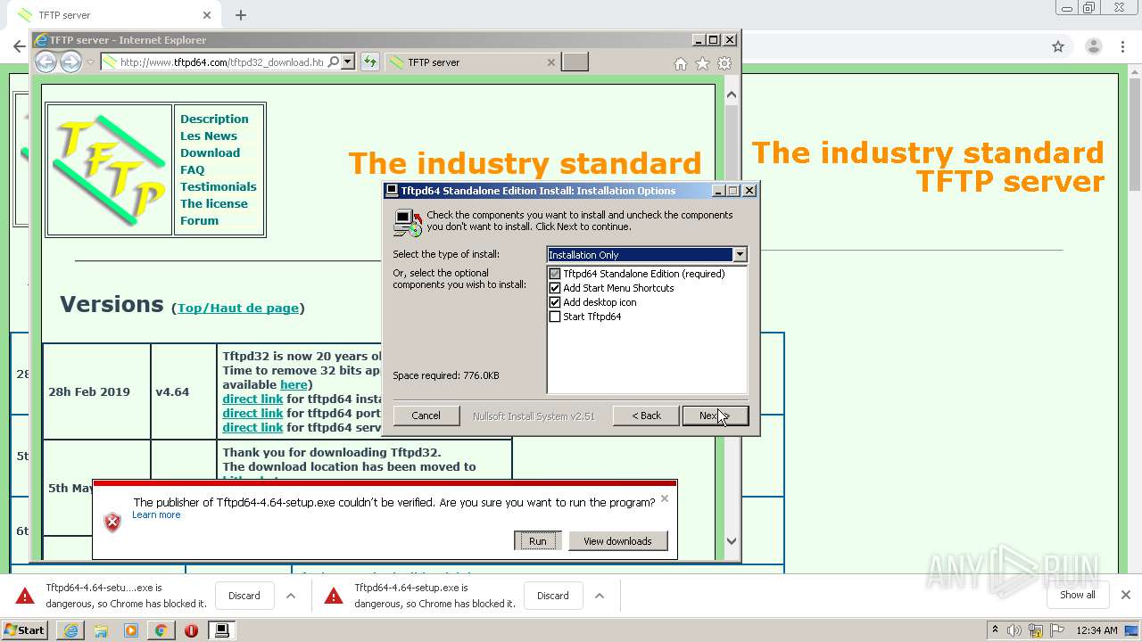Launch media player from the taskbar
This screenshot has width=1142, height=642.
[x=131, y=630]
